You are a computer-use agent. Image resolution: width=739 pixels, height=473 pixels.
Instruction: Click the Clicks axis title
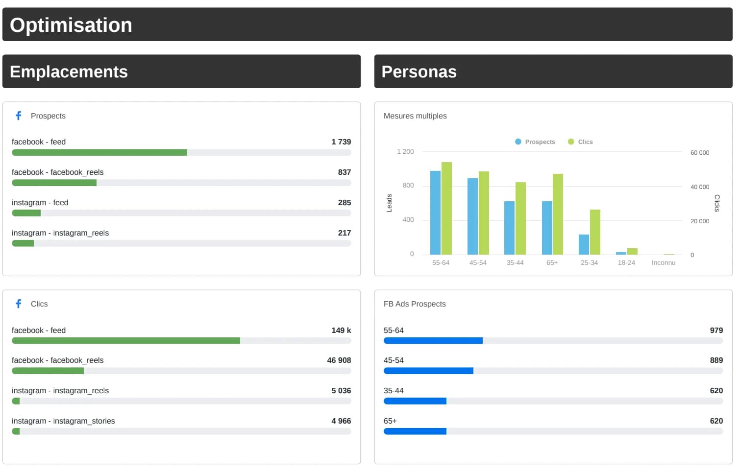point(717,203)
